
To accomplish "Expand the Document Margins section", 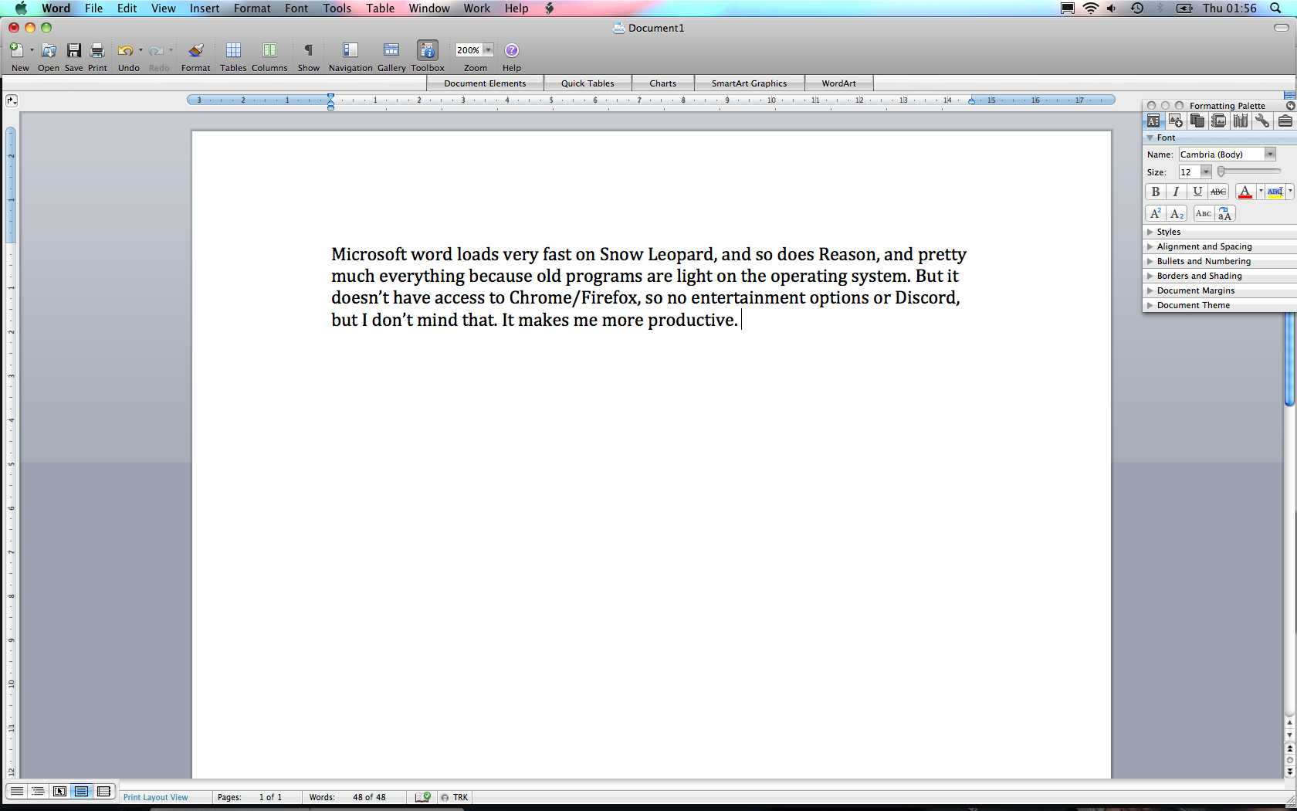I will pyautogui.click(x=1150, y=290).
